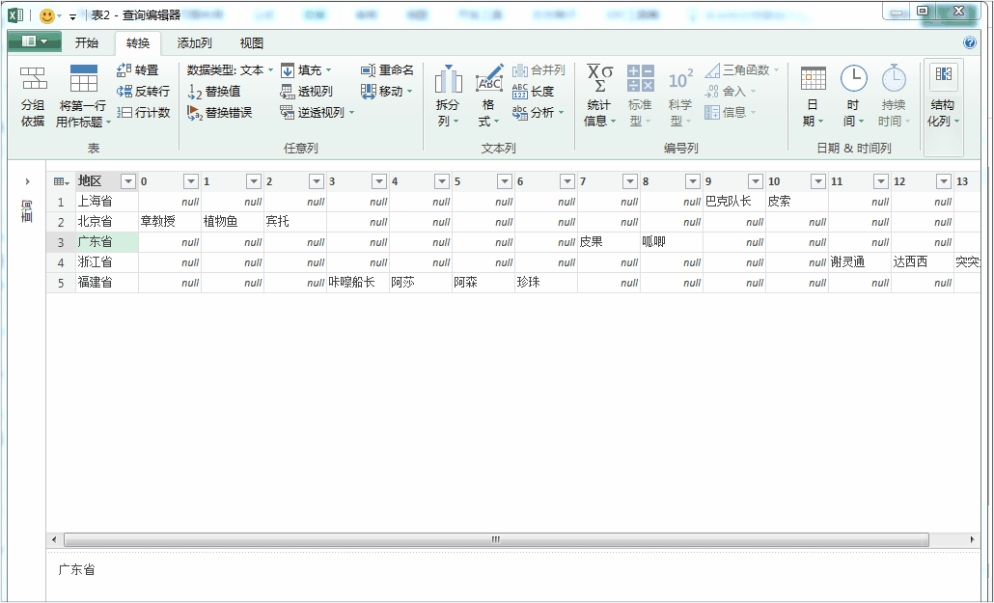Click the 长度 (Length) icon
Image resolution: width=994 pixels, height=603 pixels.
[520, 92]
